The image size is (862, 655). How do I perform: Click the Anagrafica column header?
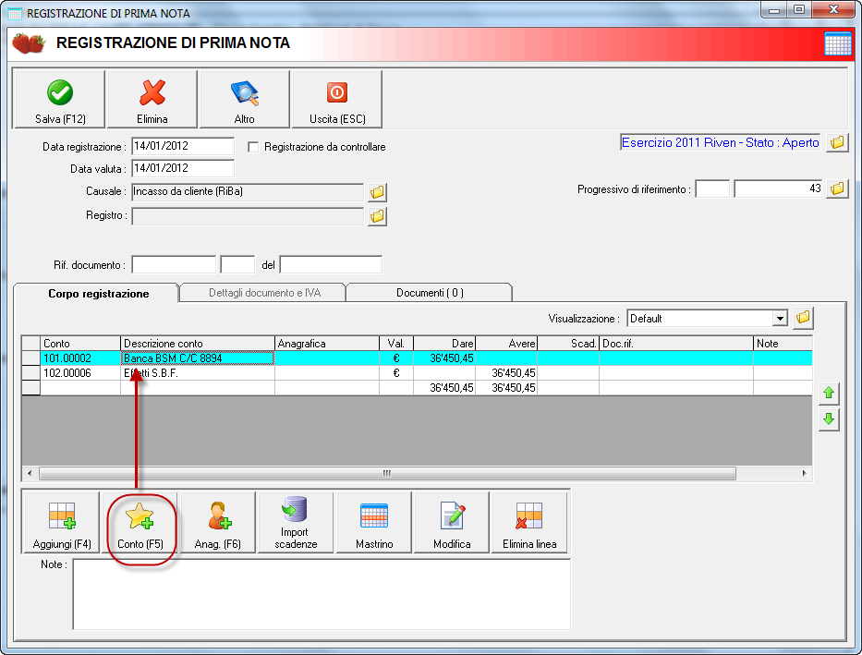tap(326, 344)
